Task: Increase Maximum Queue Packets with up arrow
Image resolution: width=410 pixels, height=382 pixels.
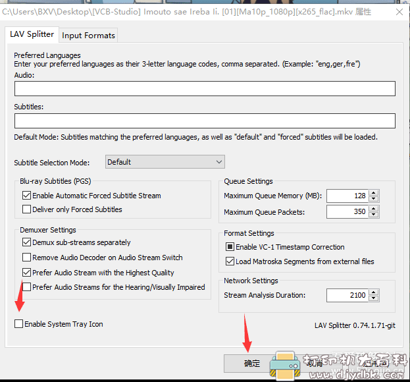Action: pyautogui.click(x=374, y=209)
